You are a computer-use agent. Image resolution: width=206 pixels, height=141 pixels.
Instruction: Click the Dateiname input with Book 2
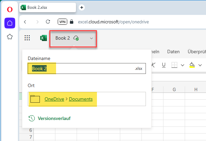[87, 68]
